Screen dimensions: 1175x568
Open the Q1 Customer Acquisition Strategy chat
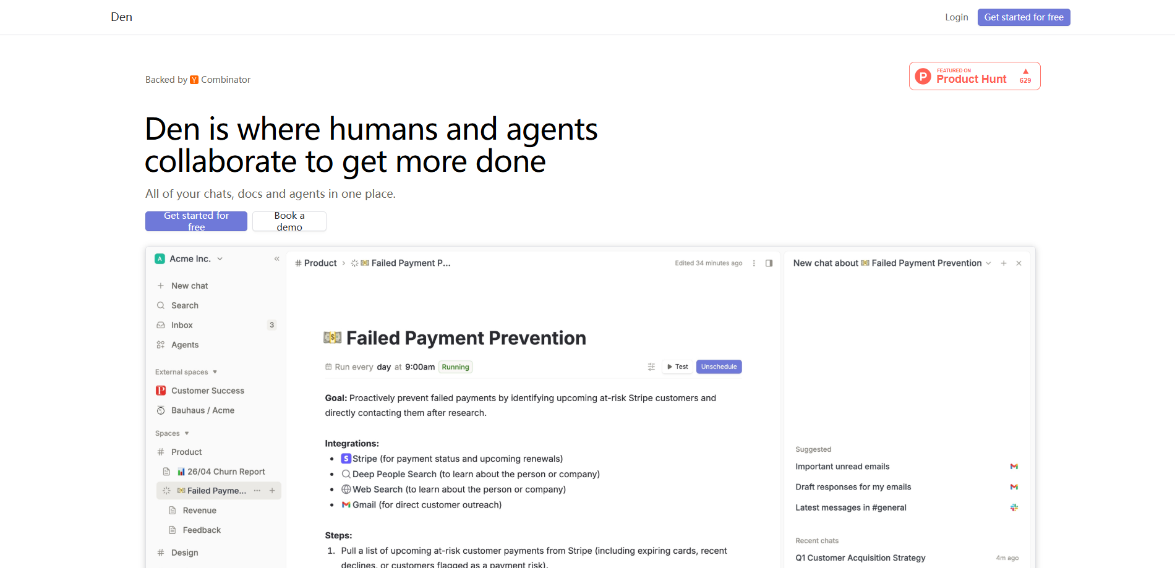[x=860, y=557]
